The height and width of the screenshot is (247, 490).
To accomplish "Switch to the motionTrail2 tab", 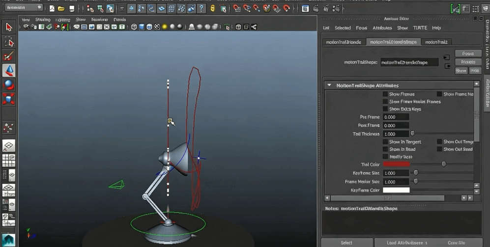I will pyautogui.click(x=436, y=42).
